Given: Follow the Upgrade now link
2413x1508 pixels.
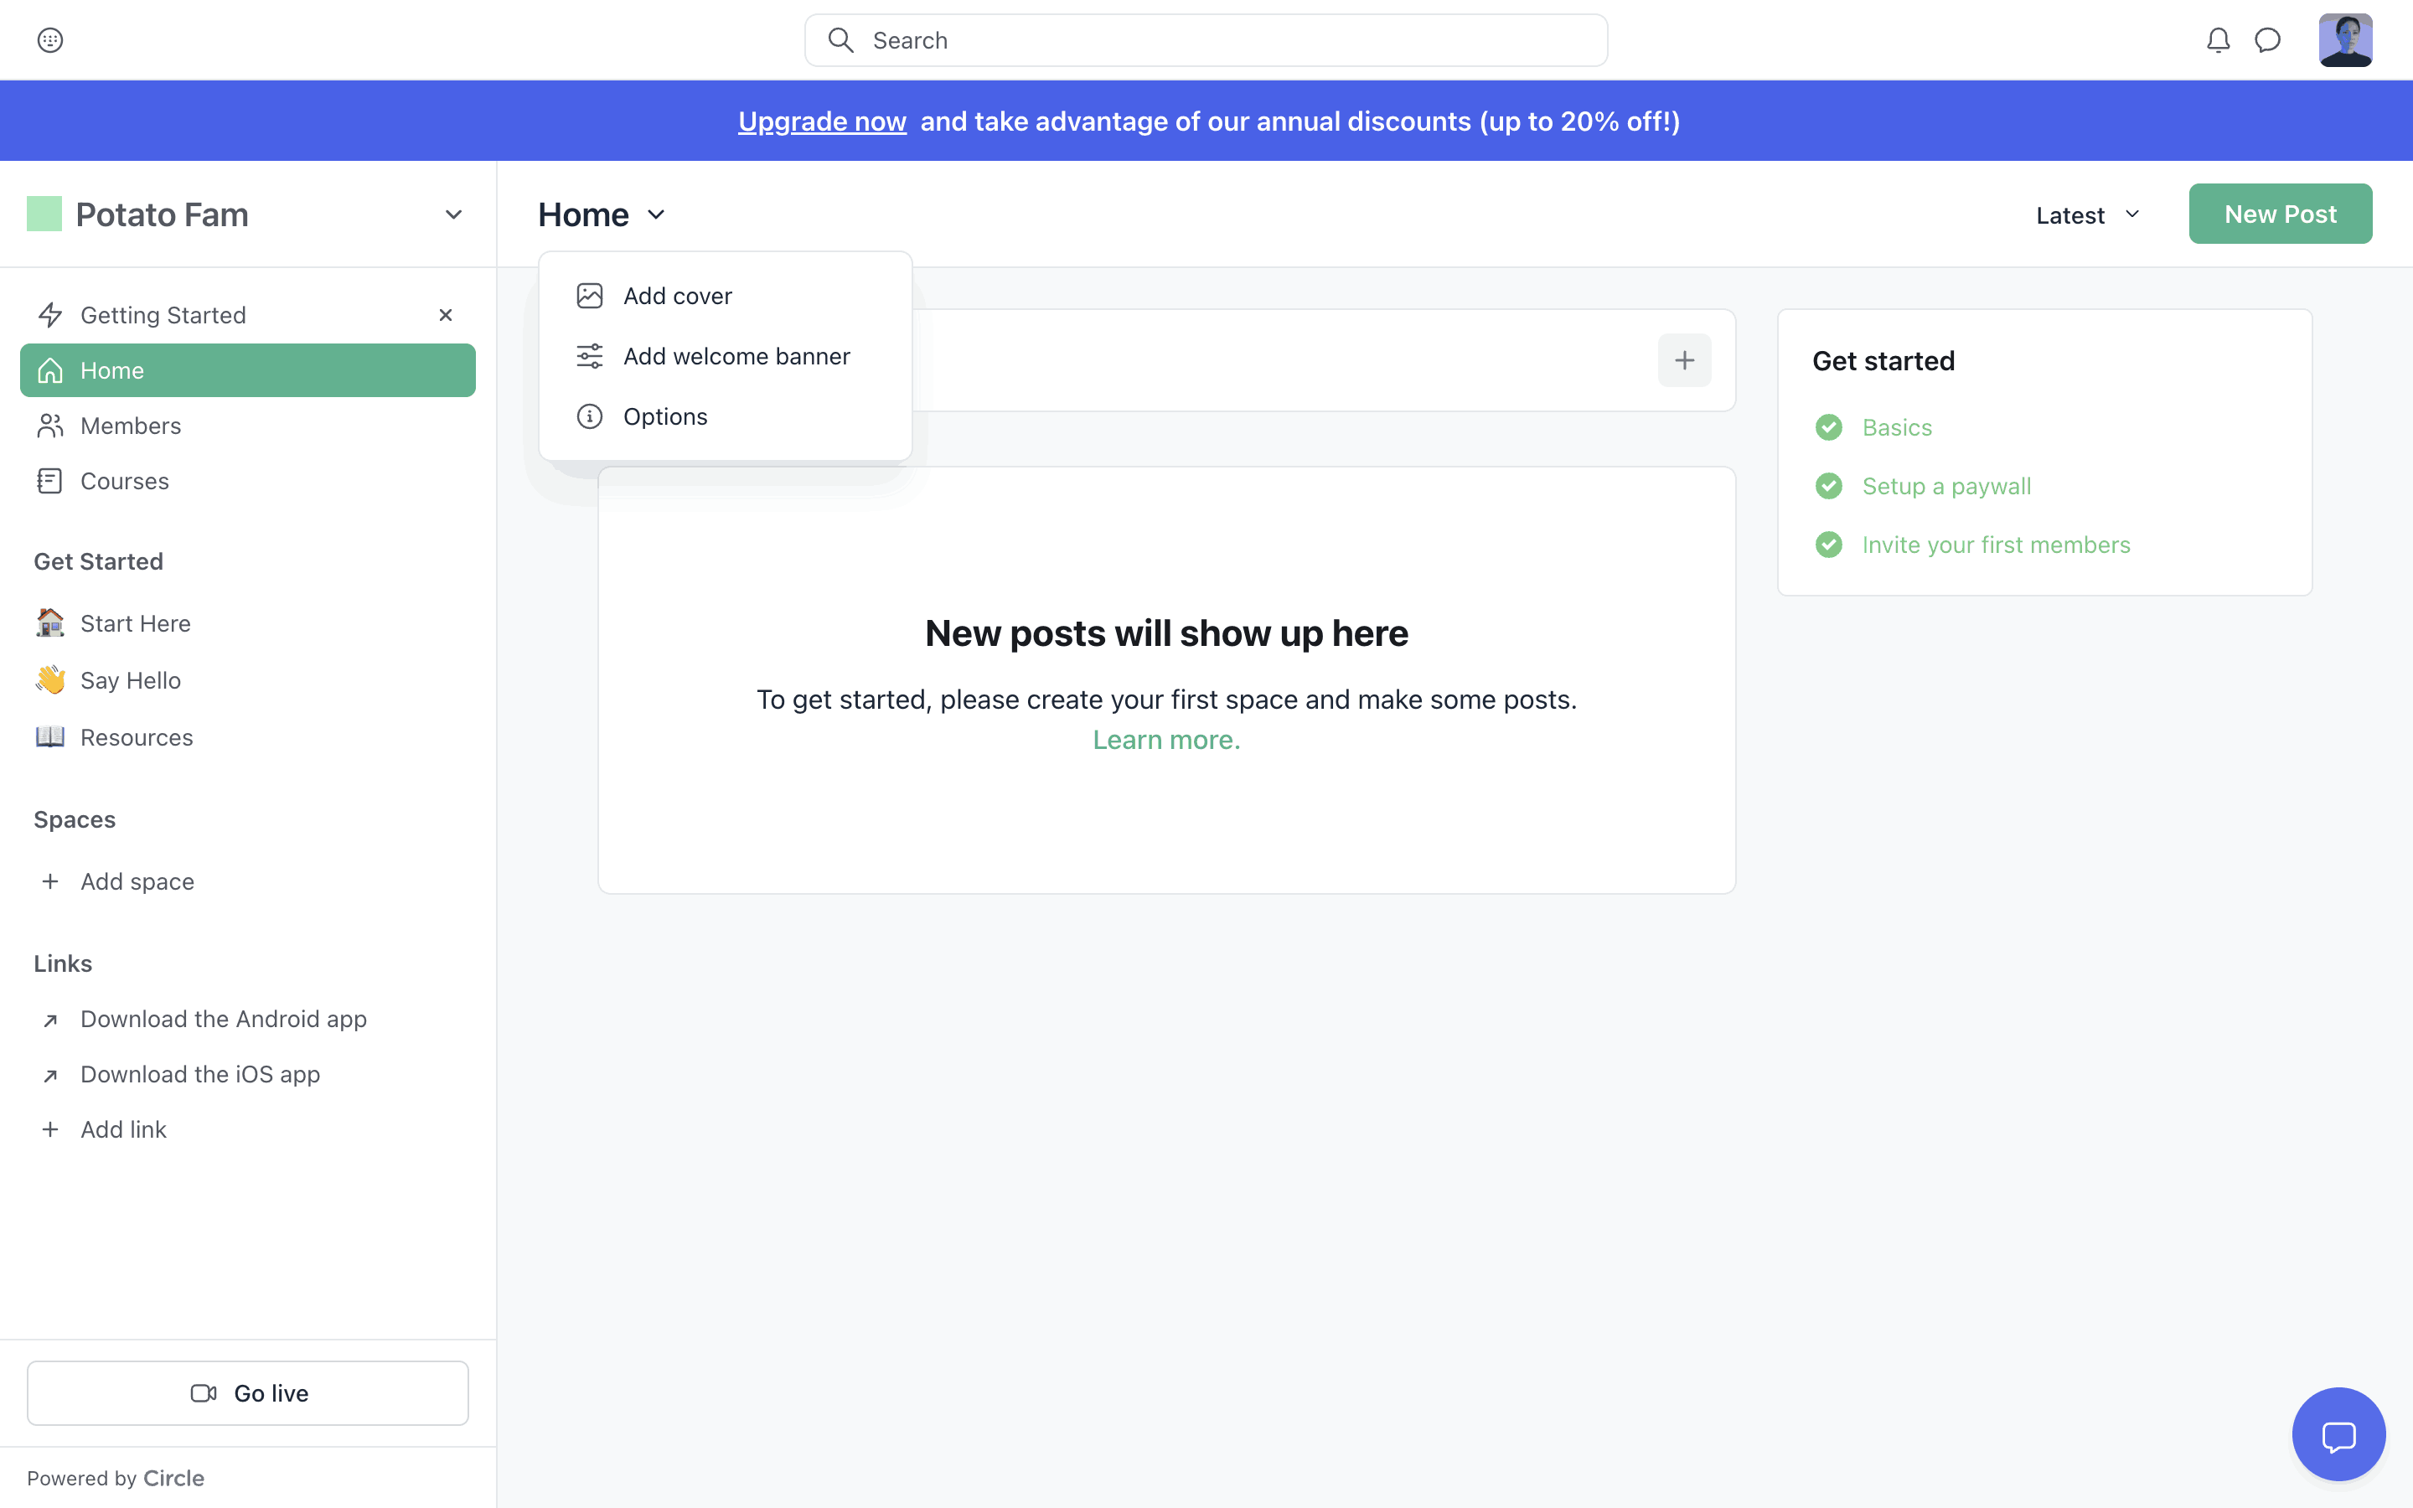Looking at the screenshot, I should coord(822,121).
